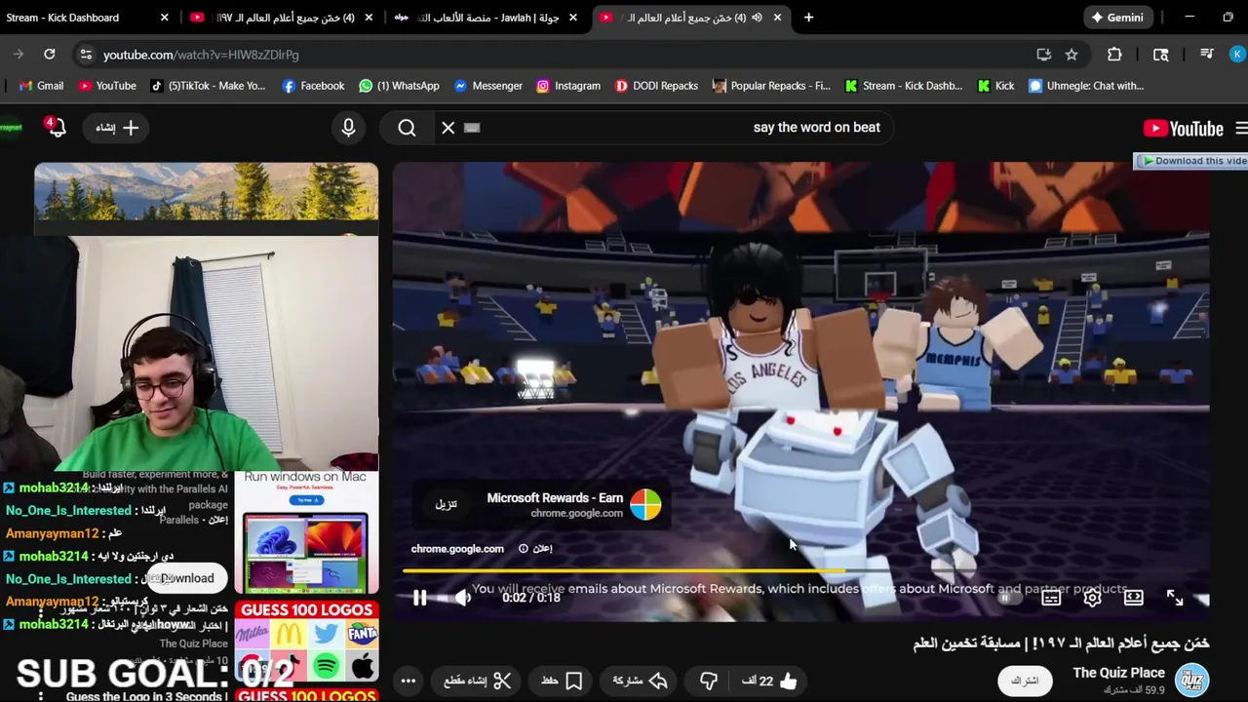
Task: Mute the active tab audio icon
Action: click(x=757, y=18)
